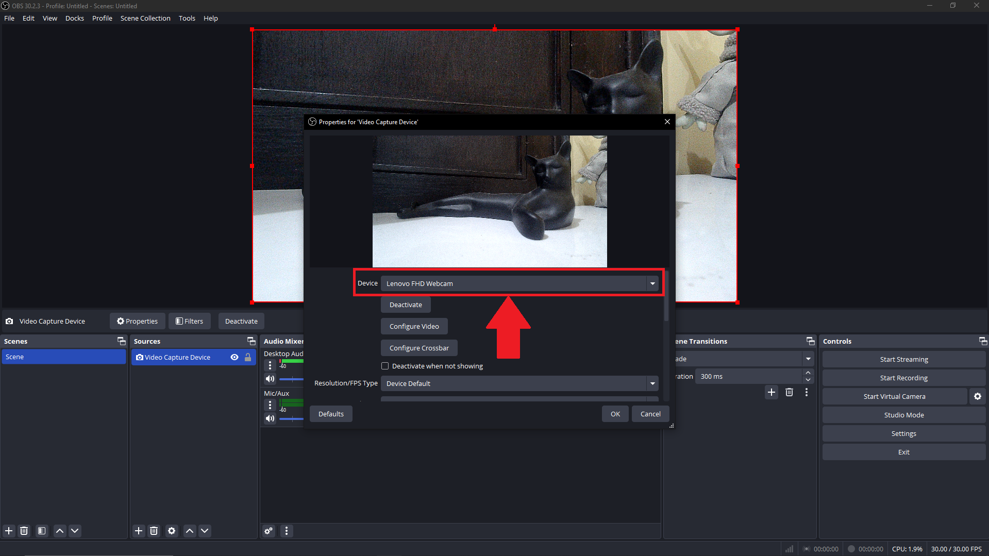The image size is (989, 556).
Task: Move the Video Capture Device source up
Action: [189, 531]
